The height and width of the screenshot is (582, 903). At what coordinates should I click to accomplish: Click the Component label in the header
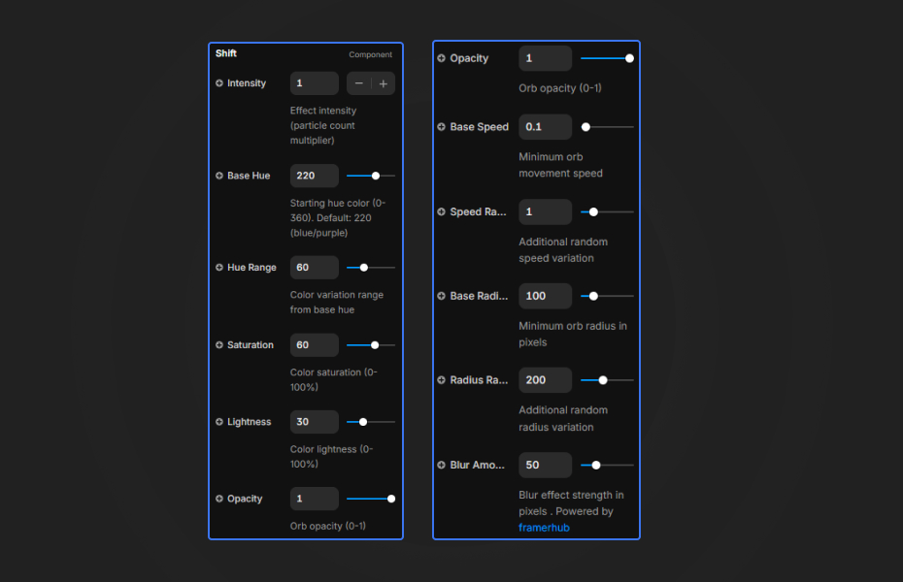point(370,54)
